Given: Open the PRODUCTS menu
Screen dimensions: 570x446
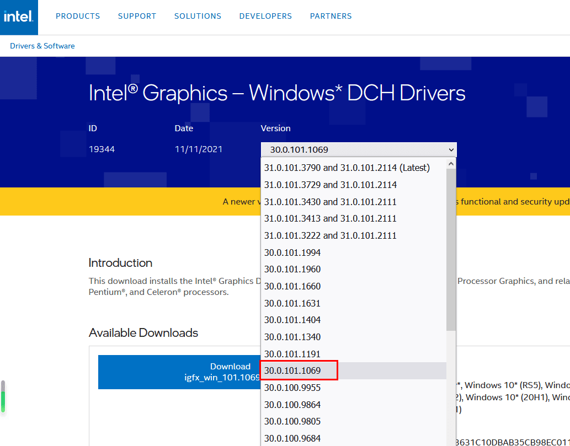Looking at the screenshot, I should coord(78,16).
